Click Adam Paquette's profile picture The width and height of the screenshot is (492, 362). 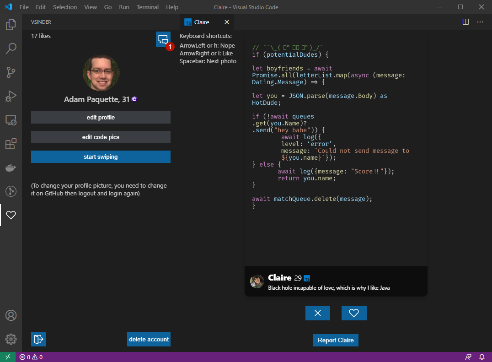[x=101, y=73]
